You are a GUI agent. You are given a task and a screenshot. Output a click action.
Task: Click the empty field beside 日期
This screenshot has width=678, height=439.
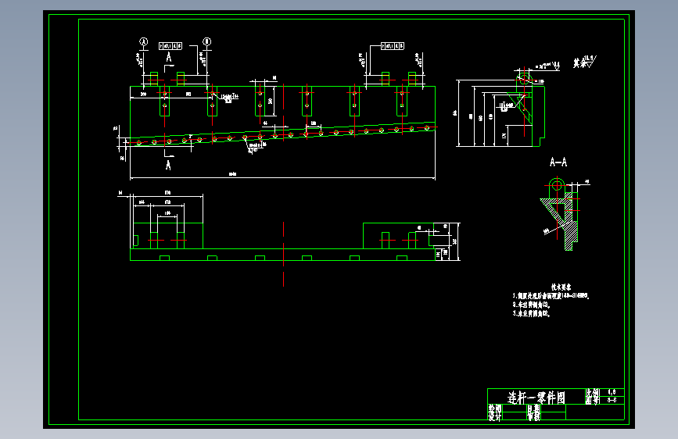(553, 409)
